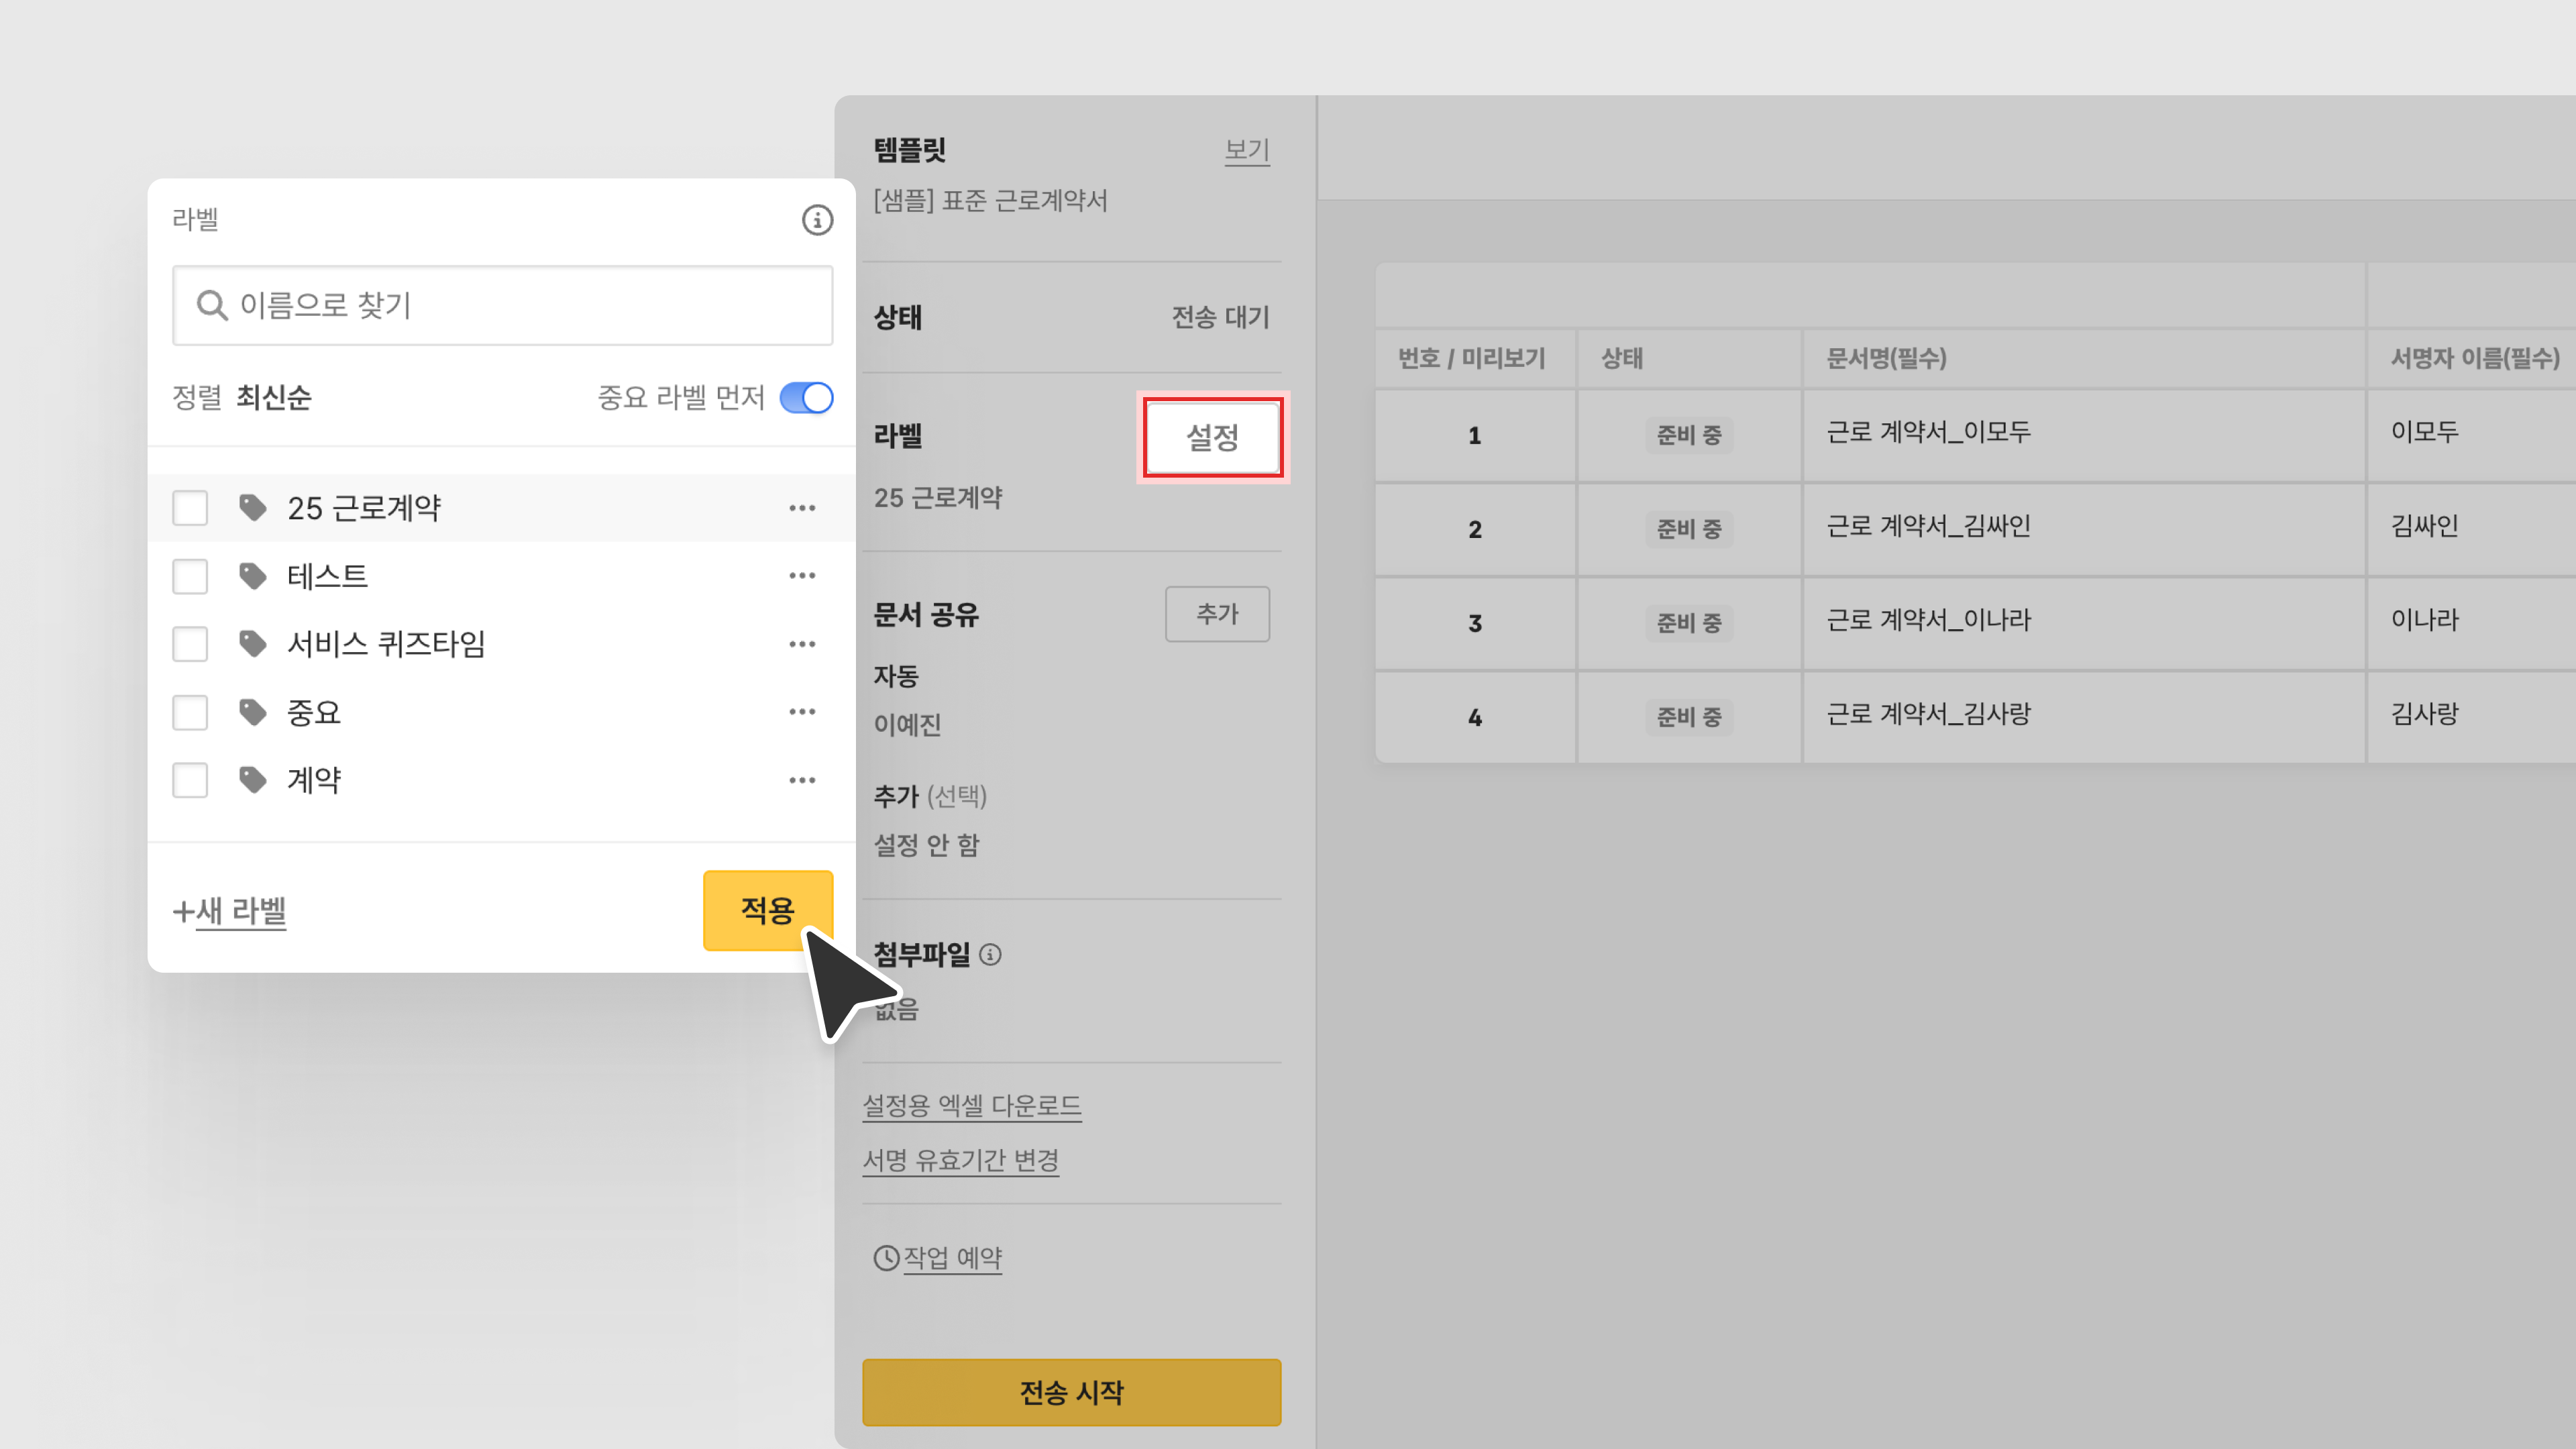Click the +새 라벨 link

pos(230,911)
